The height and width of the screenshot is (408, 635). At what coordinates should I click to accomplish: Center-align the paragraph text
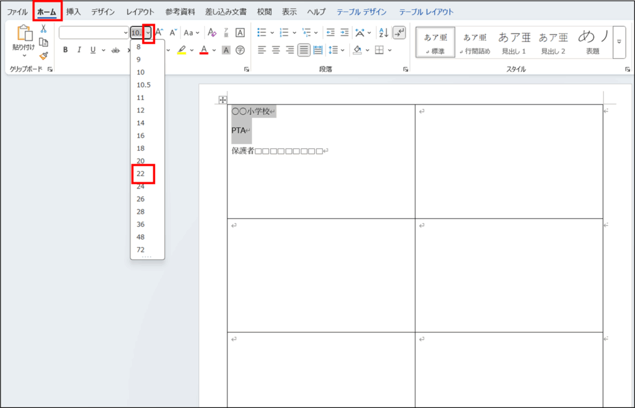pyautogui.click(x=276, y=50)
